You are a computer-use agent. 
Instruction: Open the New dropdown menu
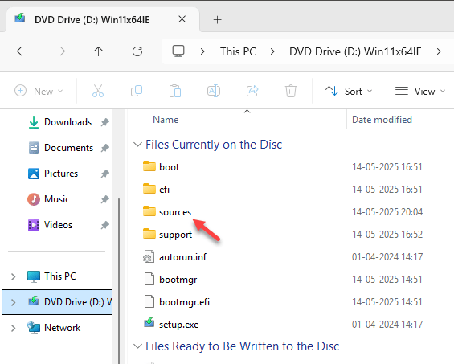(39, 92)
